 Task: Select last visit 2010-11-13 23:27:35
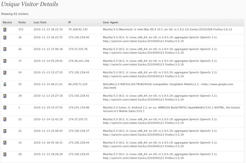tap(48, 72)
